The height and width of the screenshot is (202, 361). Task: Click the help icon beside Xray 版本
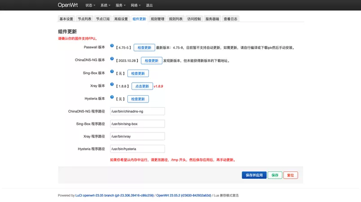click(x=112, y=84)
